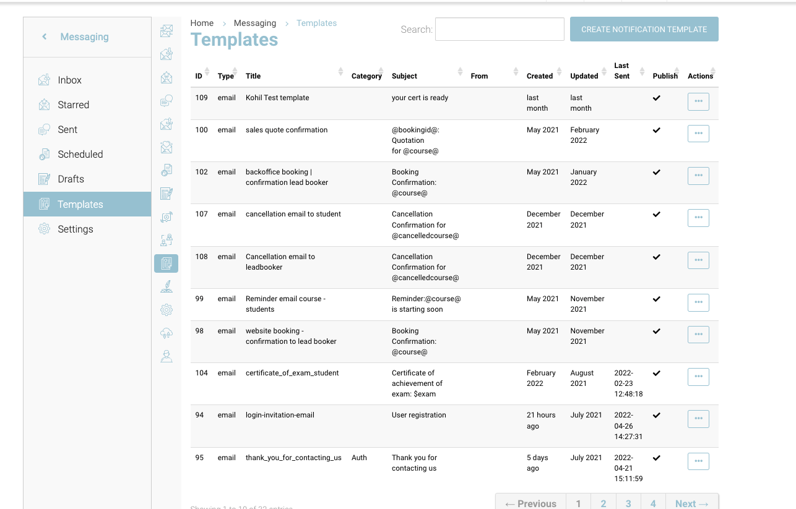Toggle publish checkmark for Kohil Test template

coord(657,98)
